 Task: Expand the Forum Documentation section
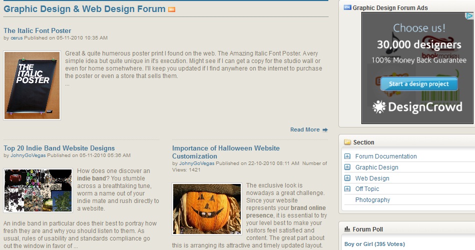tap(347, 156)
